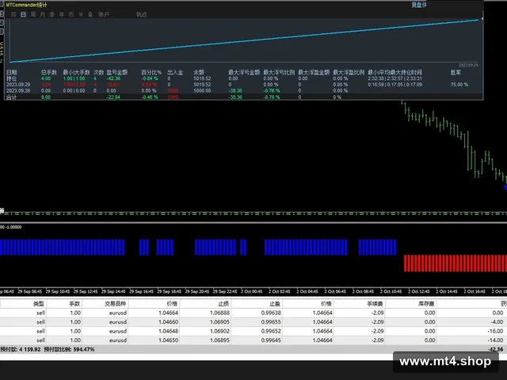Viewport: 507px width, 380px height.
Task: Open the 轨迹 trajectory tab
Action: click(142, 14)
